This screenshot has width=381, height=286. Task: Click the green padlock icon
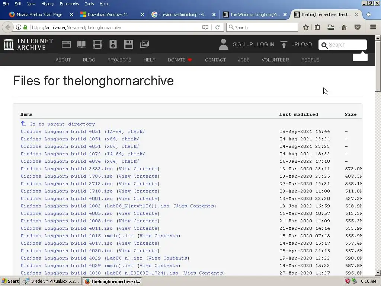pos(25,27)
